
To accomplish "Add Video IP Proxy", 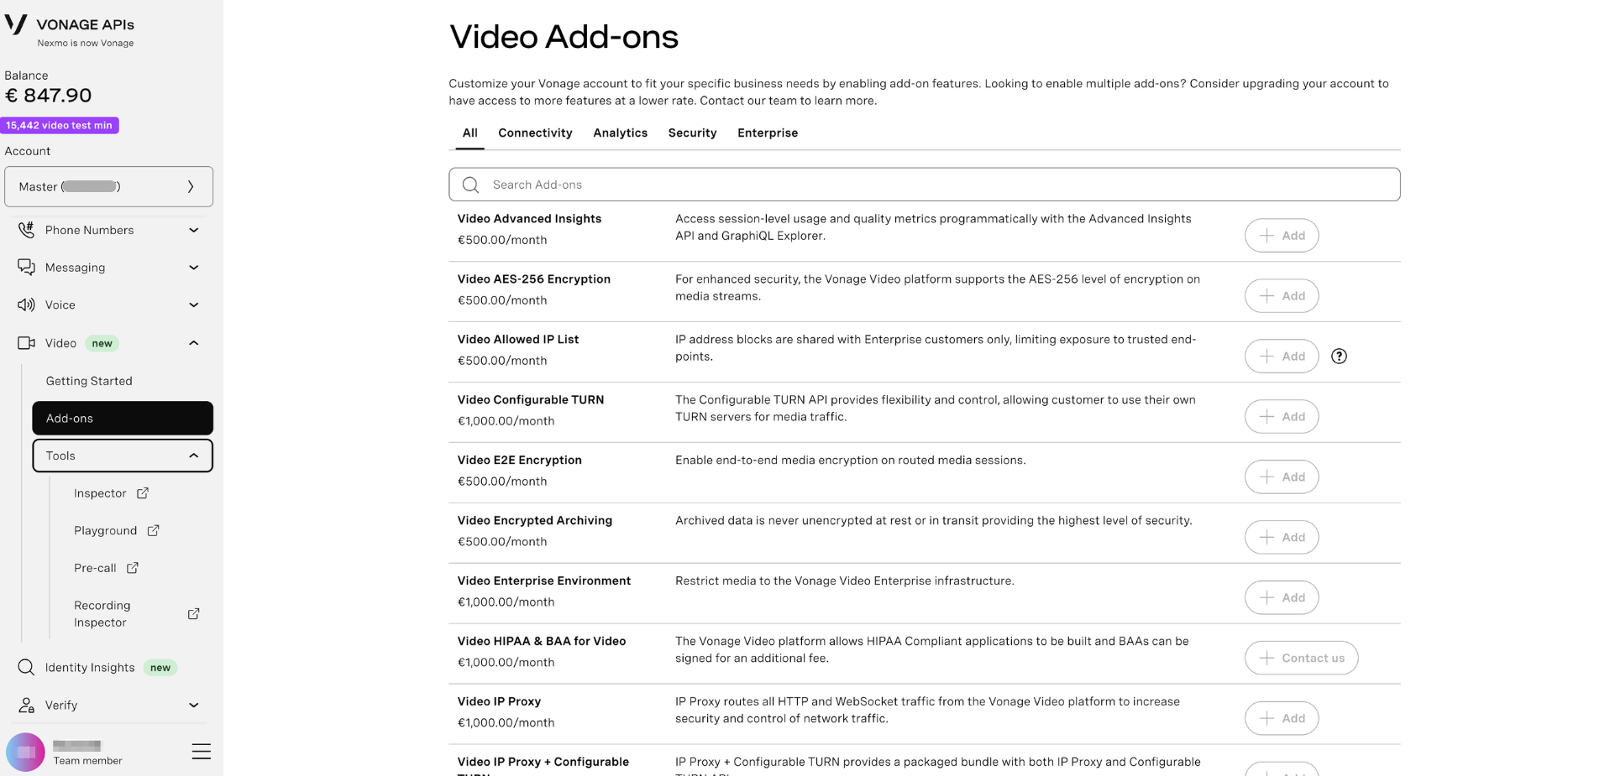I will pos(1281,718).
